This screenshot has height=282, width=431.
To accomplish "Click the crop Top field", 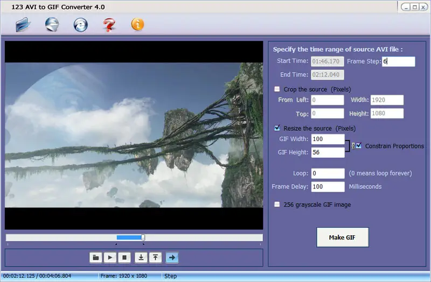I will point(328,114).
